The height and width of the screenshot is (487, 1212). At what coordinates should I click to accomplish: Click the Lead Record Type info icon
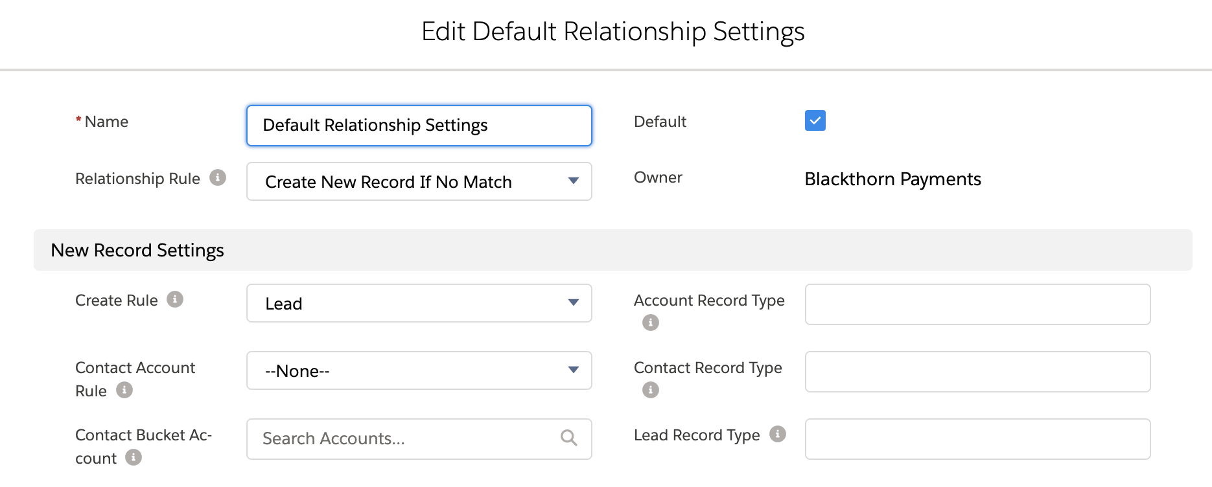(778, 434)
